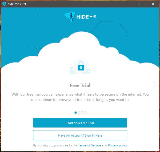
Task: Click the hide.me logo in header
Action: tap(80, 17)
